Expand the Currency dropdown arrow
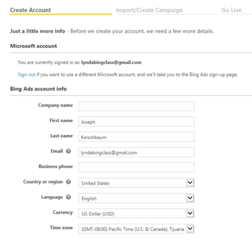 (190, 213)
